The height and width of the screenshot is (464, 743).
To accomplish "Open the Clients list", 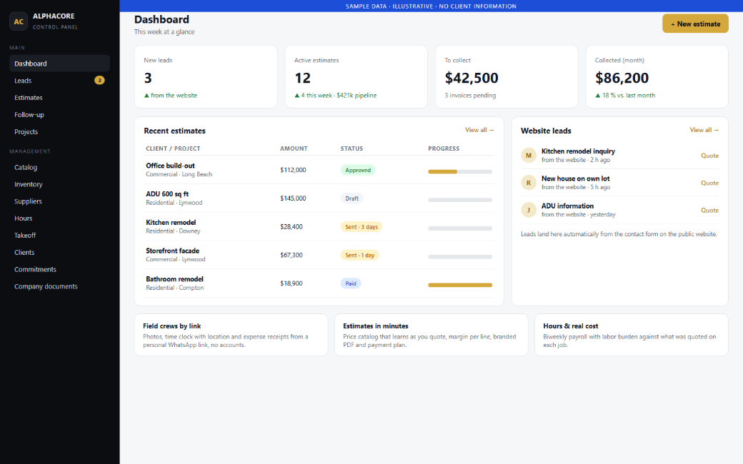I will coord(60,253).
